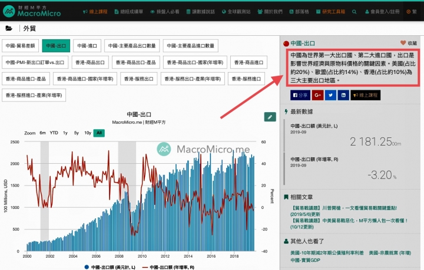The image size is (424, 270).
Task: Select the 中國-主要產品進口數量 tab
Action: pyautogui.click(x=191, y=46)
